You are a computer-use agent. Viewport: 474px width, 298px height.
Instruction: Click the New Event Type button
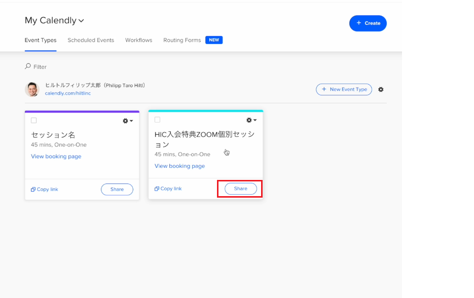pos(344,90)
